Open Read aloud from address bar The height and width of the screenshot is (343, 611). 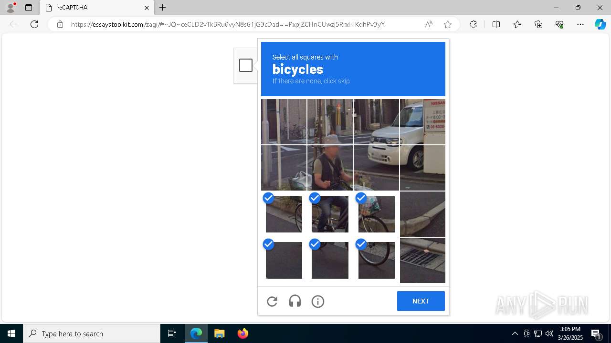click(429, 24)
